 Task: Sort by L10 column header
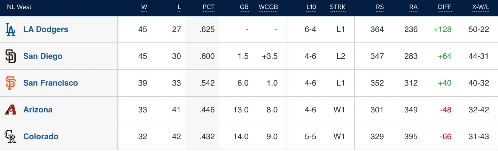311,8
